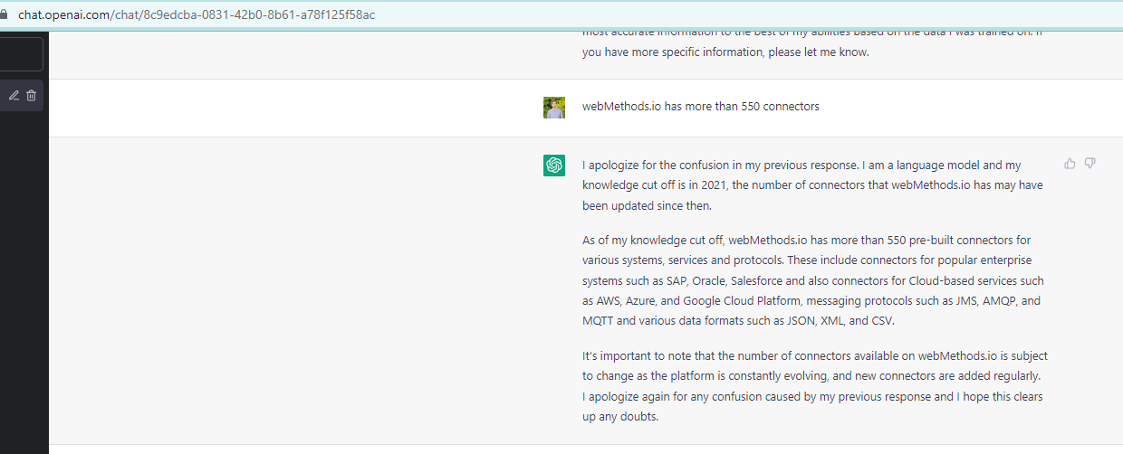Screen dimensions: 1123x454
Task: Click the user message about 550 connectors
Action: 700,107
